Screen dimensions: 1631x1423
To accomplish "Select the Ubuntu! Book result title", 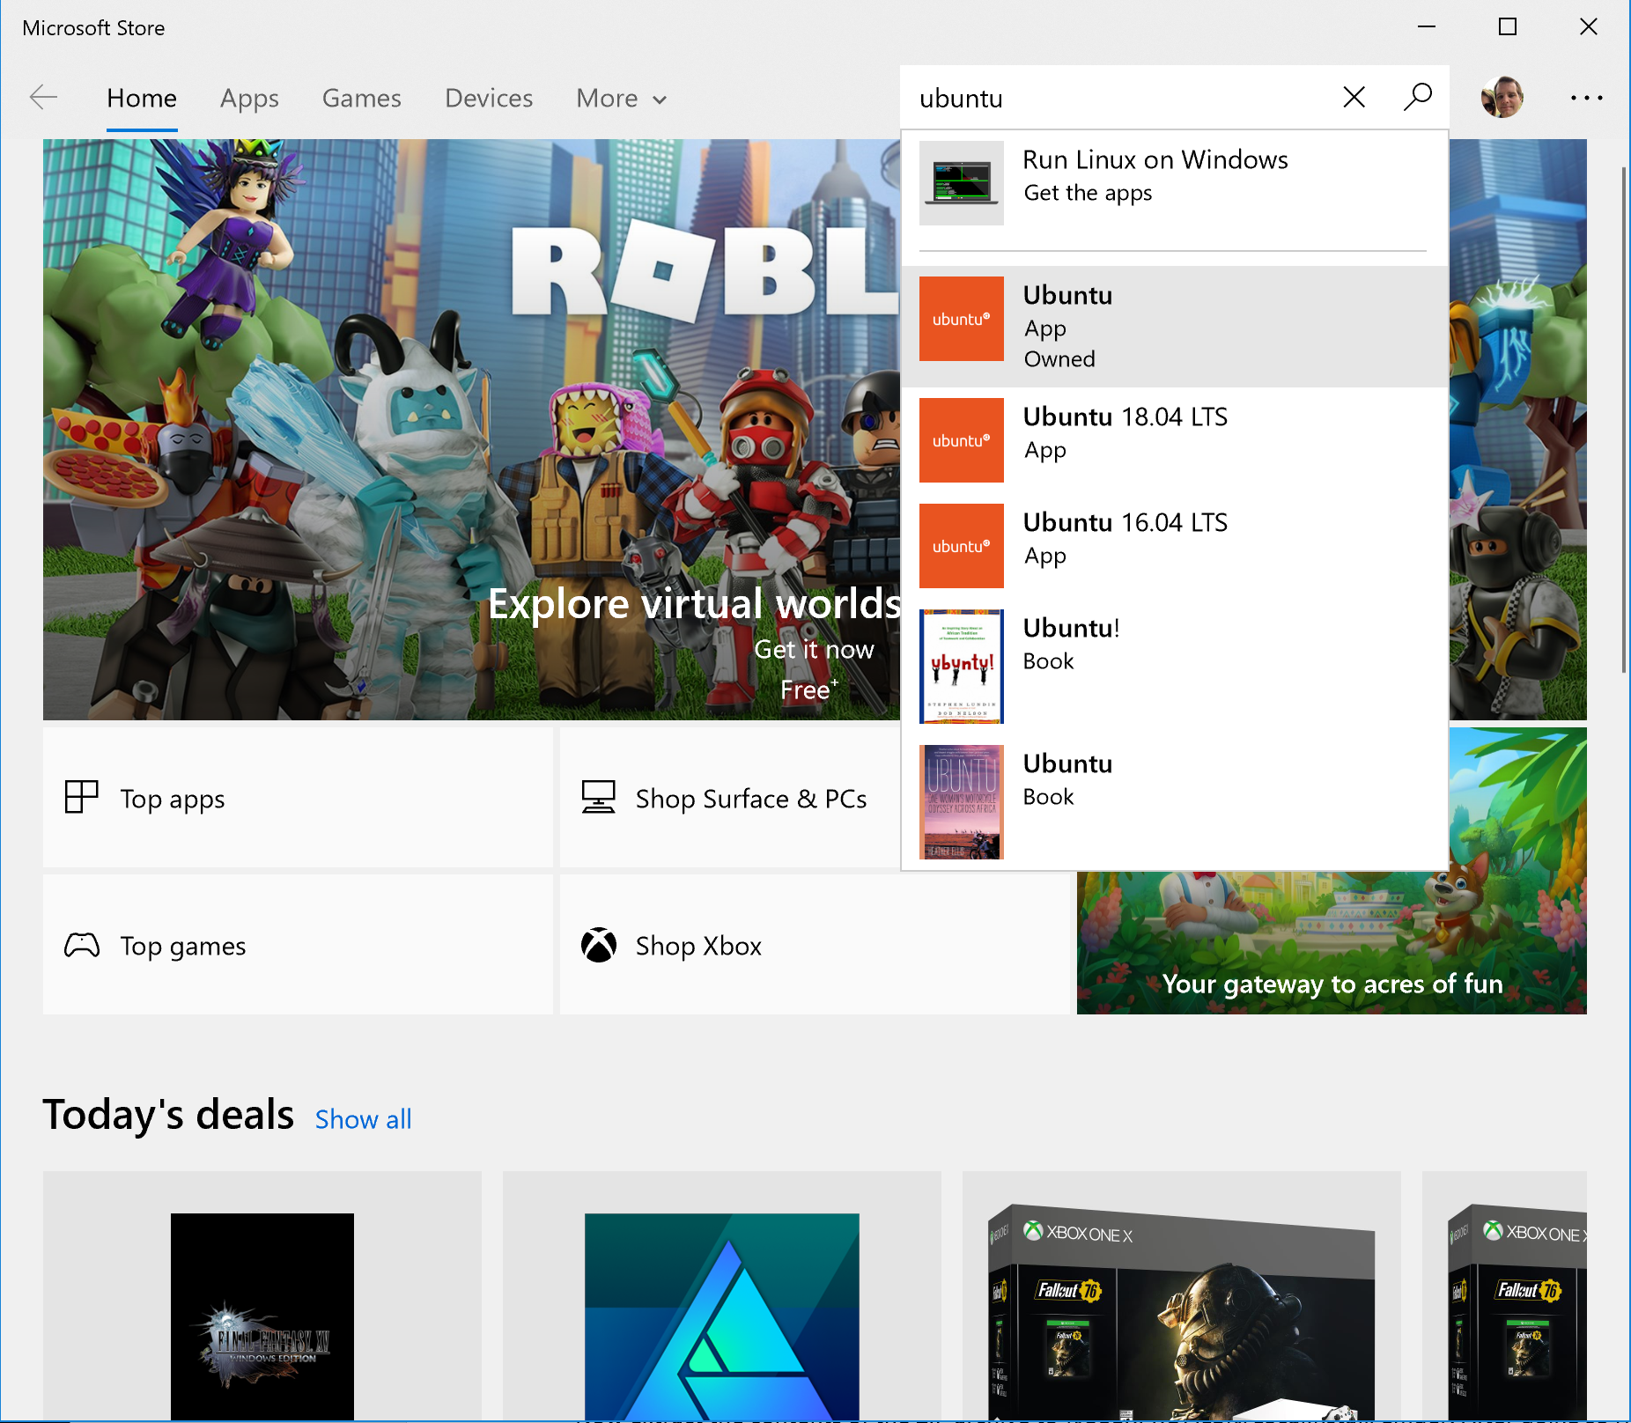I will [1071, 628].
